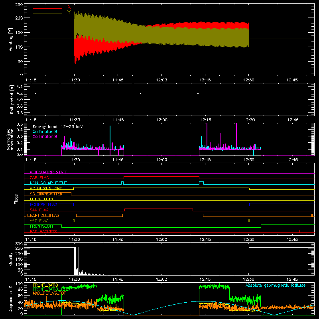Click the 0.5 tick on modulation axis

pos(20,124)
